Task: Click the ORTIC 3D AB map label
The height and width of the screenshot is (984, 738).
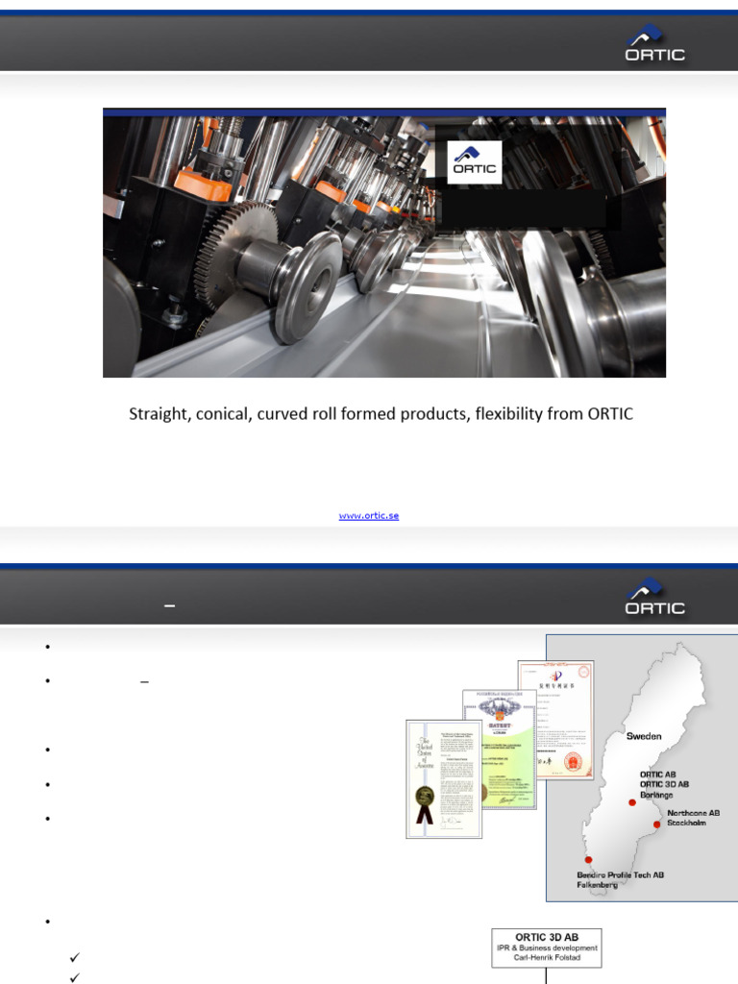Action: [664, 784]
